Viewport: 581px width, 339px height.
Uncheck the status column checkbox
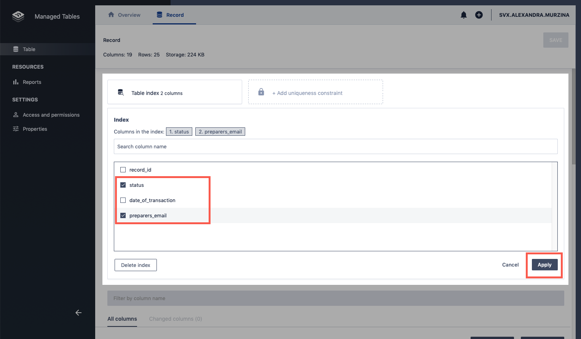point(123,185)
